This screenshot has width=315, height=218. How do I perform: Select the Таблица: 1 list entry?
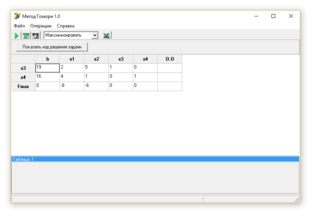click(155, 159)
